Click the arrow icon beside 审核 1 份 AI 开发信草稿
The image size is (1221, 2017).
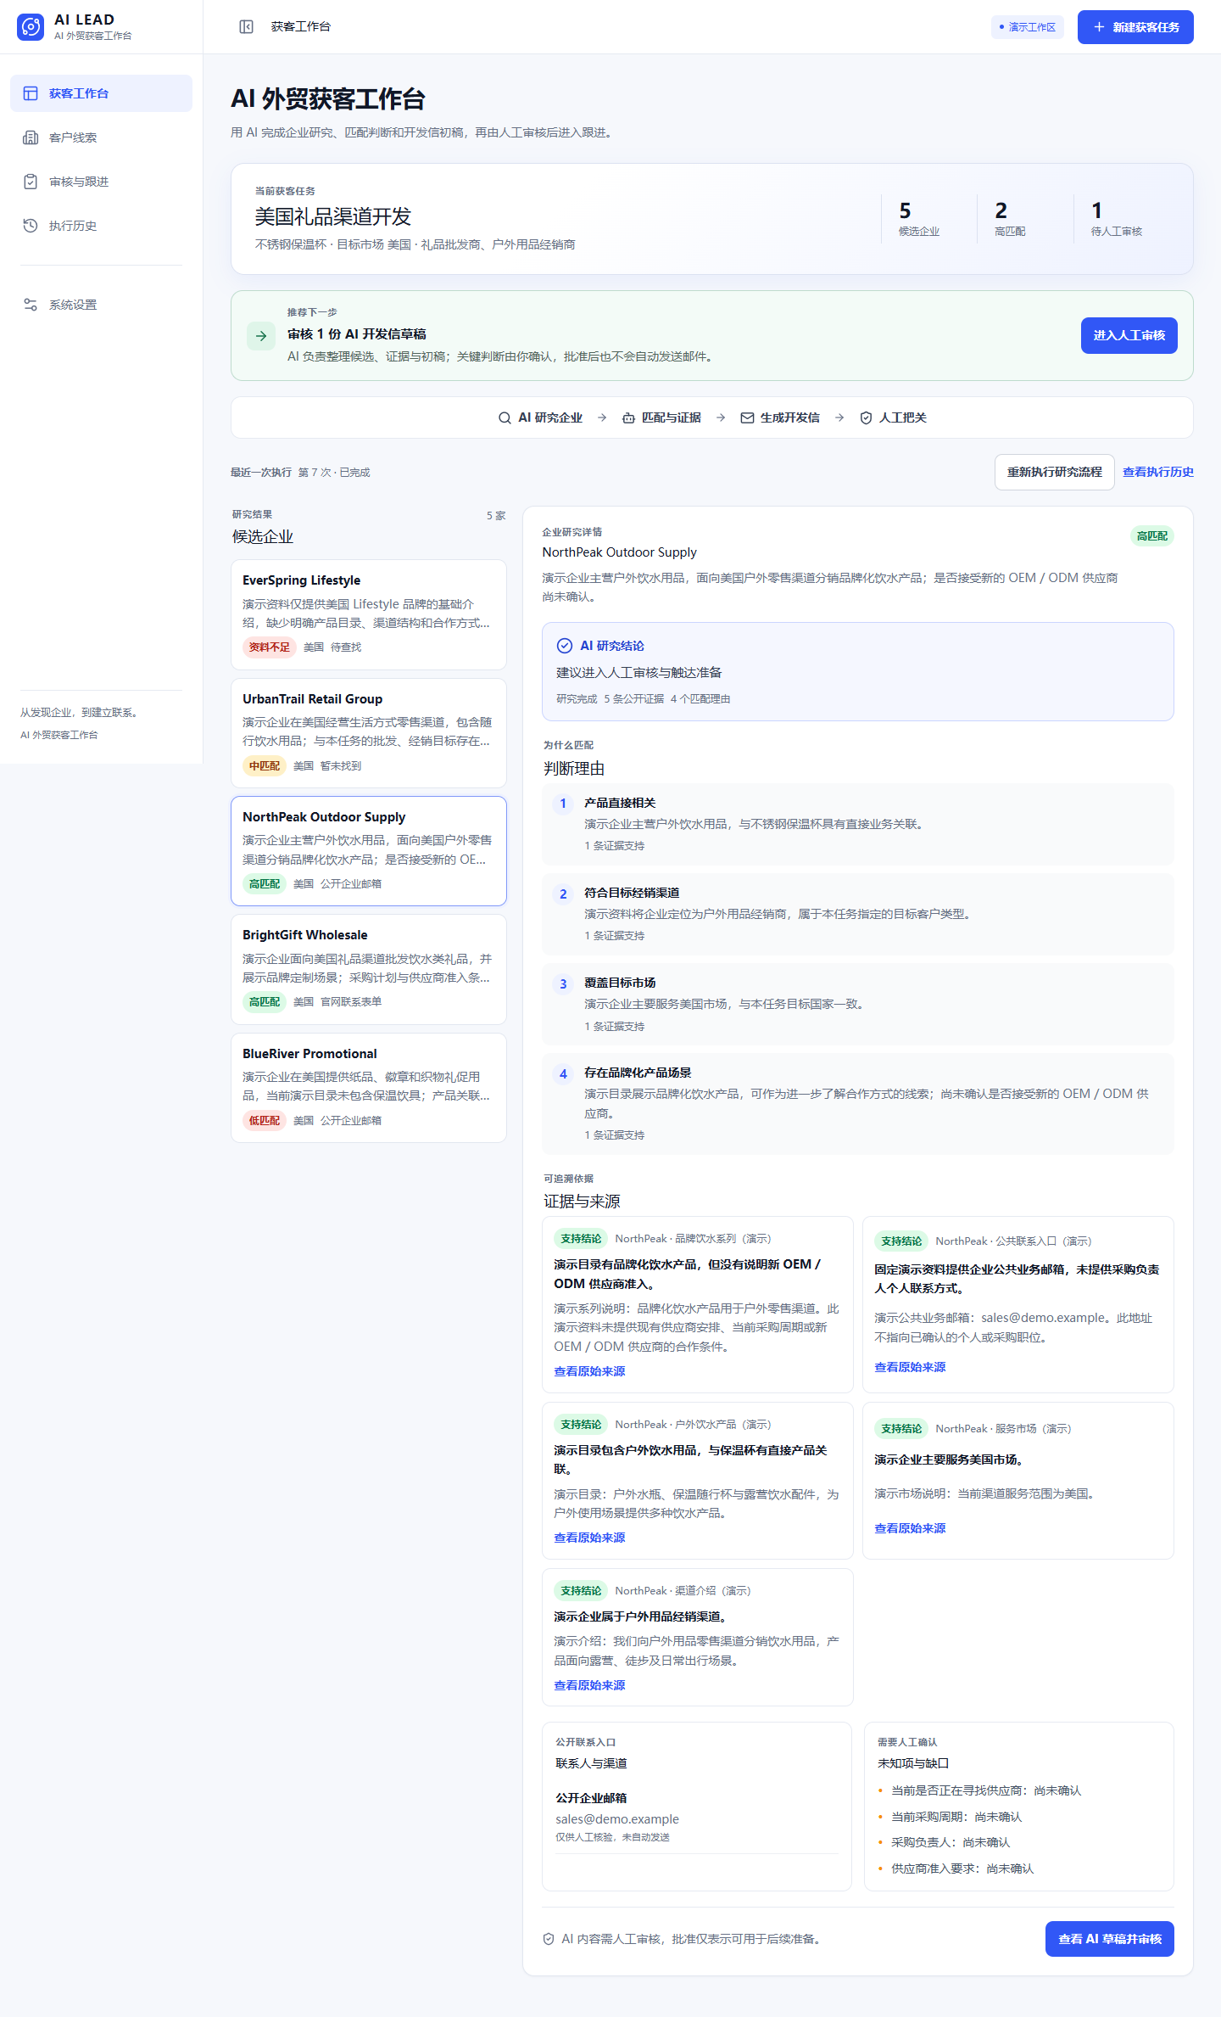(x=261, y=336)
